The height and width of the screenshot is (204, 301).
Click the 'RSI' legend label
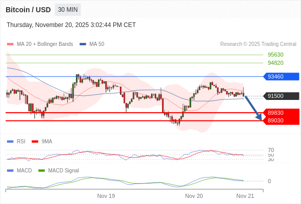tap(21, 142)
